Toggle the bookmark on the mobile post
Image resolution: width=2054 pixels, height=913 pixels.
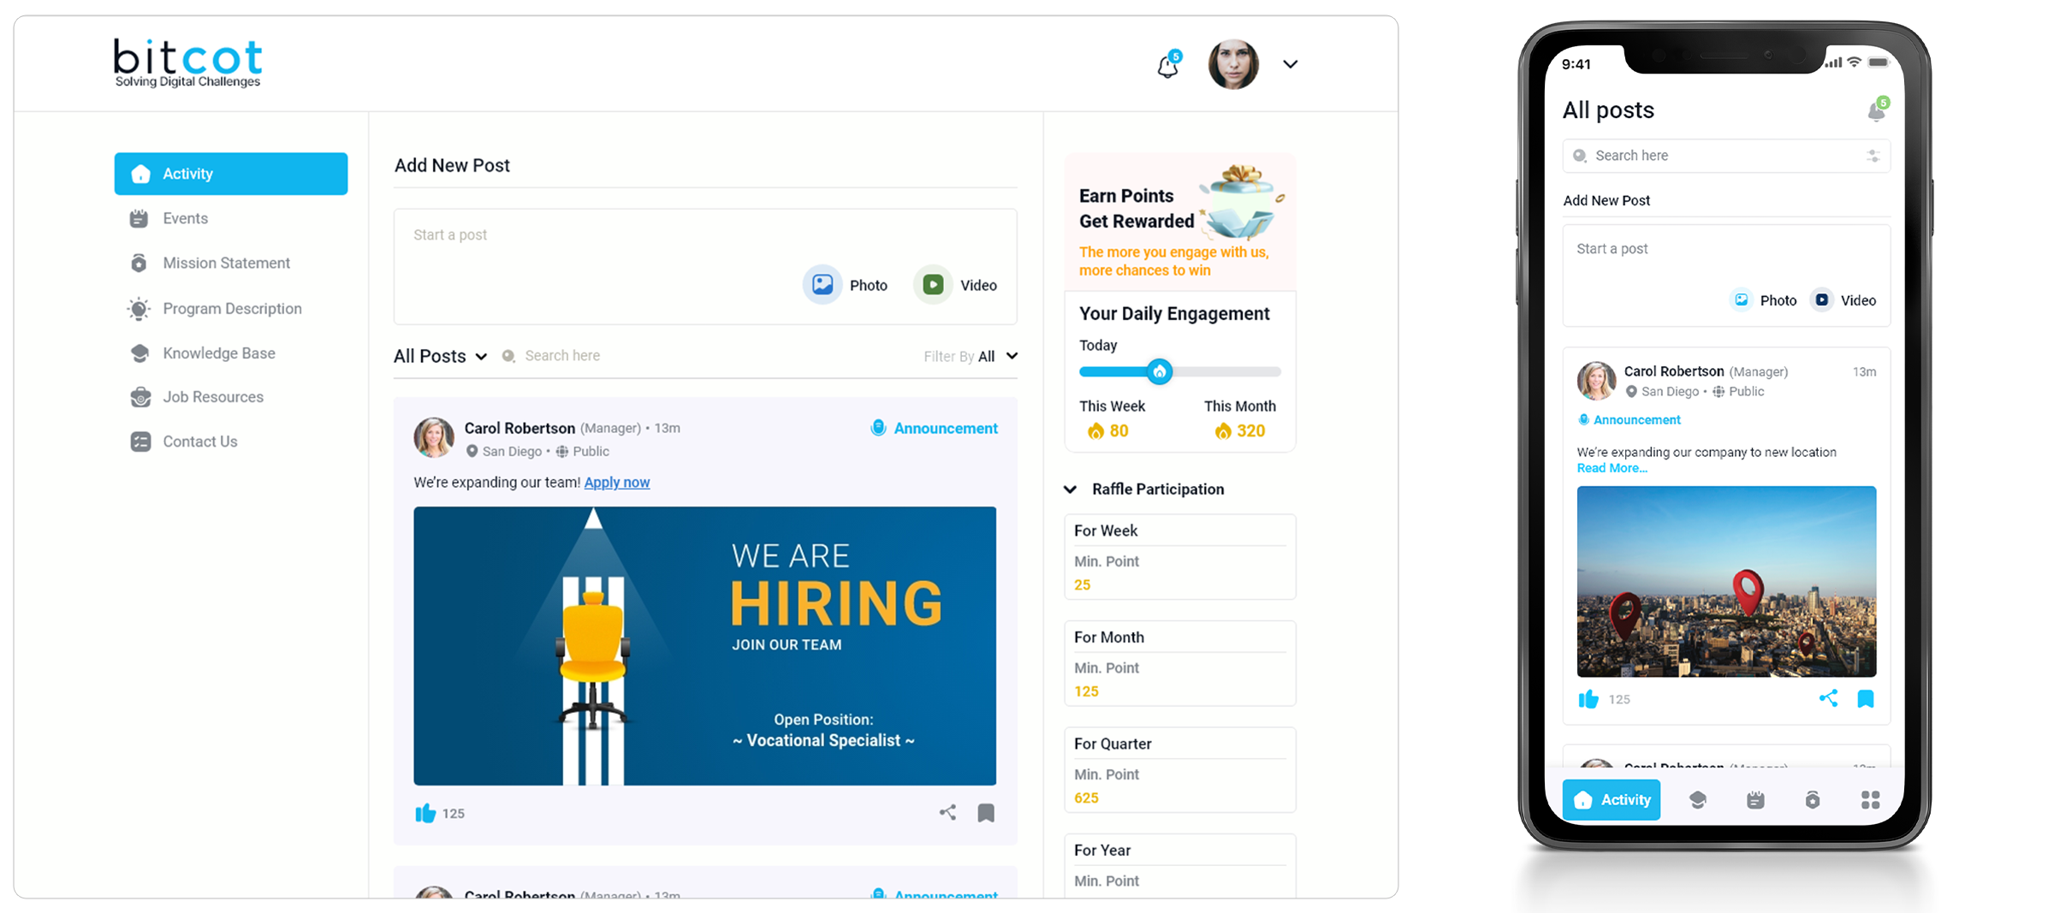pos(1866,699)
